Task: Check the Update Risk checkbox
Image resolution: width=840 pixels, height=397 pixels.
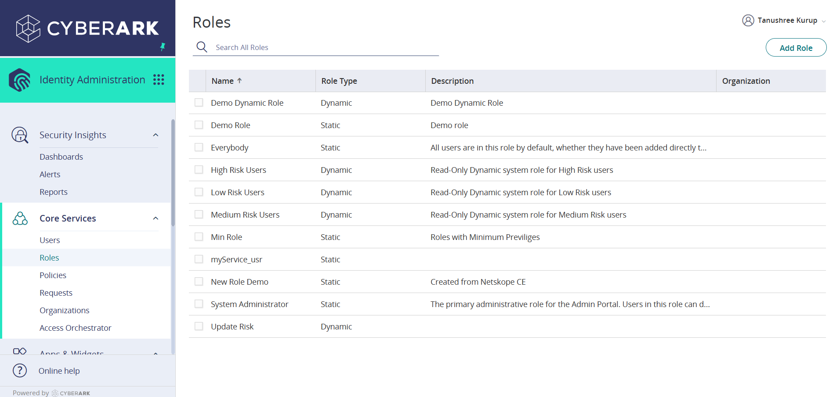Action: tap(199, 326)
